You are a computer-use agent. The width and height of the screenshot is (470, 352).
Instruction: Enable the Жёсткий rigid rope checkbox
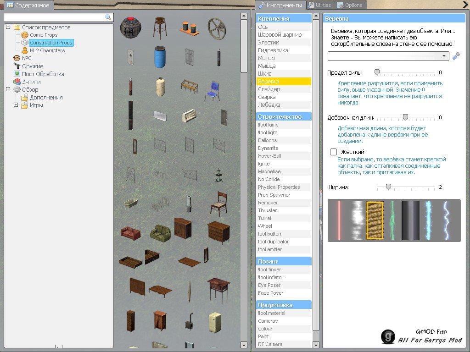pos(334,152)
